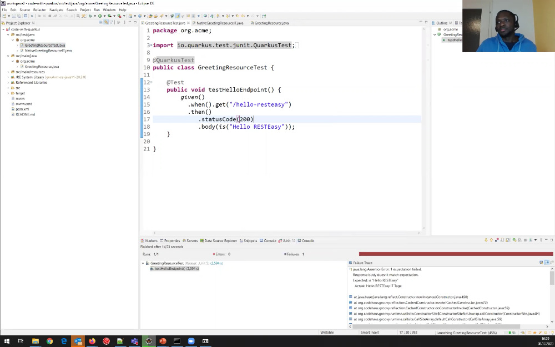This screenshot has height=347, width=555.
Task: Expand the src/main/resources folder
Action: [x=8, y=72]
